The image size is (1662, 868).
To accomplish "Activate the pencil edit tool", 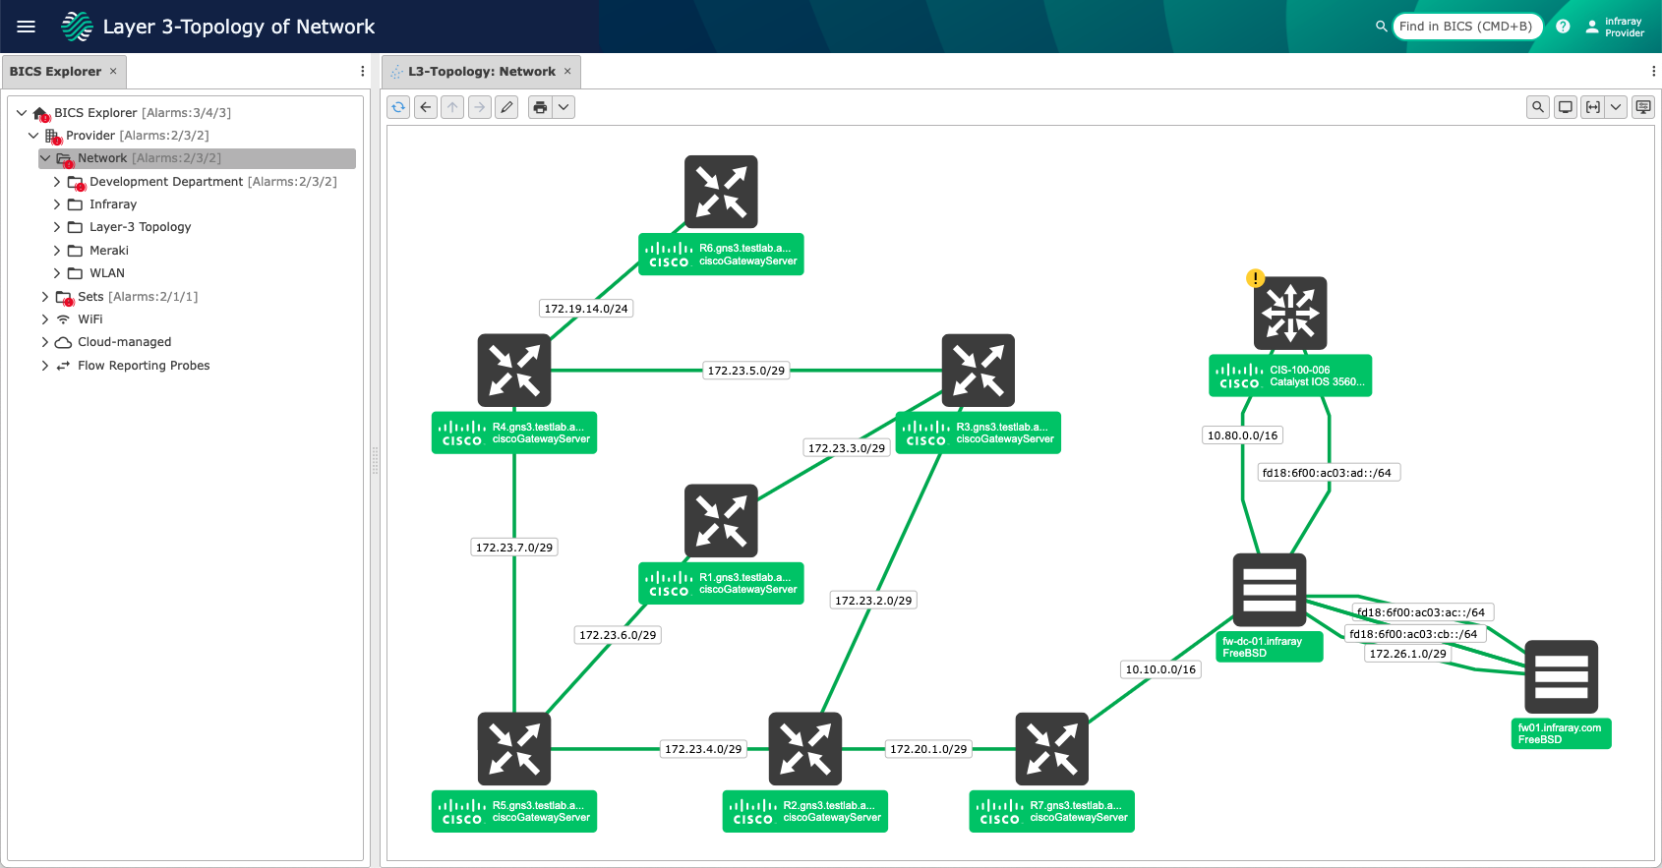I will (x=506, y=107).
